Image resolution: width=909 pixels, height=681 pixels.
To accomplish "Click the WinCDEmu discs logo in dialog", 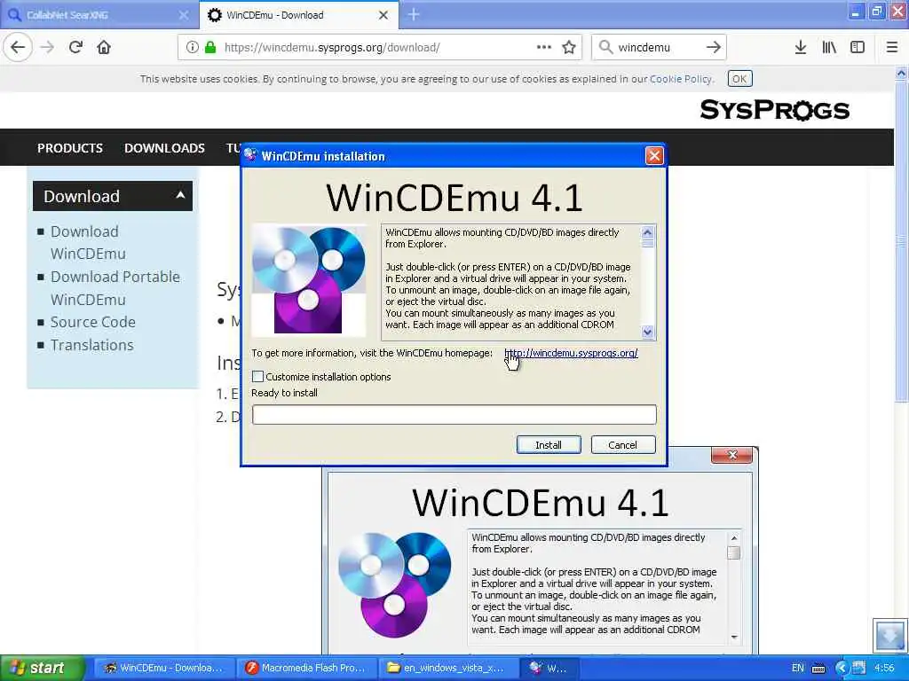I will (309, 280).
